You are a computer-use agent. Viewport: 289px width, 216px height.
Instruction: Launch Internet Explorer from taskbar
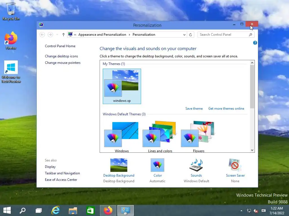click(x=56, y=210)
